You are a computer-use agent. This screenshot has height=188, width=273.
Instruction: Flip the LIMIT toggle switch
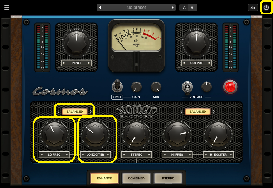(x=117, y=86)
